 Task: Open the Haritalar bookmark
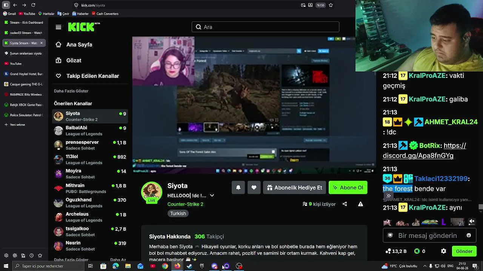click(x=46, y=14)
